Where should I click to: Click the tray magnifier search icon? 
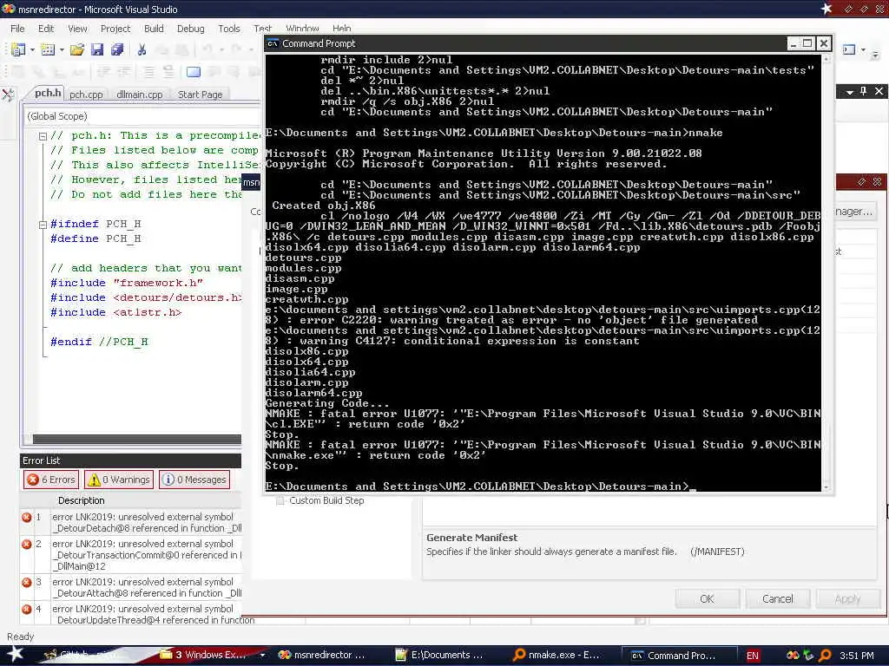click(x=825, y=656)
